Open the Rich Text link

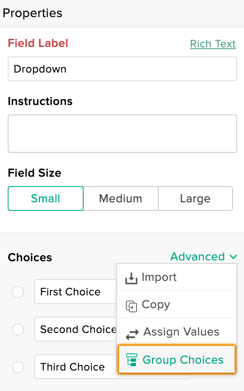pos(213,44)
